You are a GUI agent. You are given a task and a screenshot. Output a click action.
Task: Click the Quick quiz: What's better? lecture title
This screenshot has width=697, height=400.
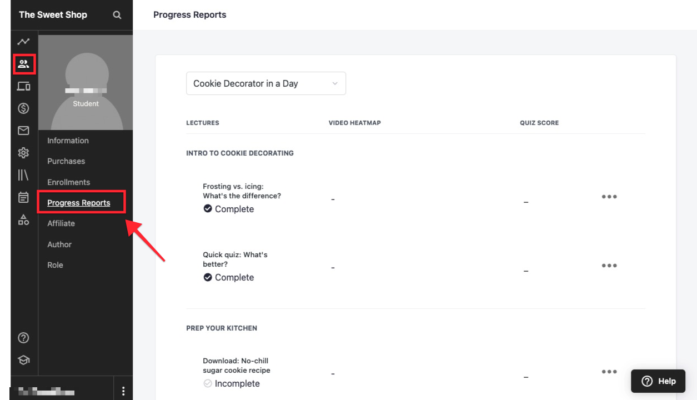(x=235, y=259)
